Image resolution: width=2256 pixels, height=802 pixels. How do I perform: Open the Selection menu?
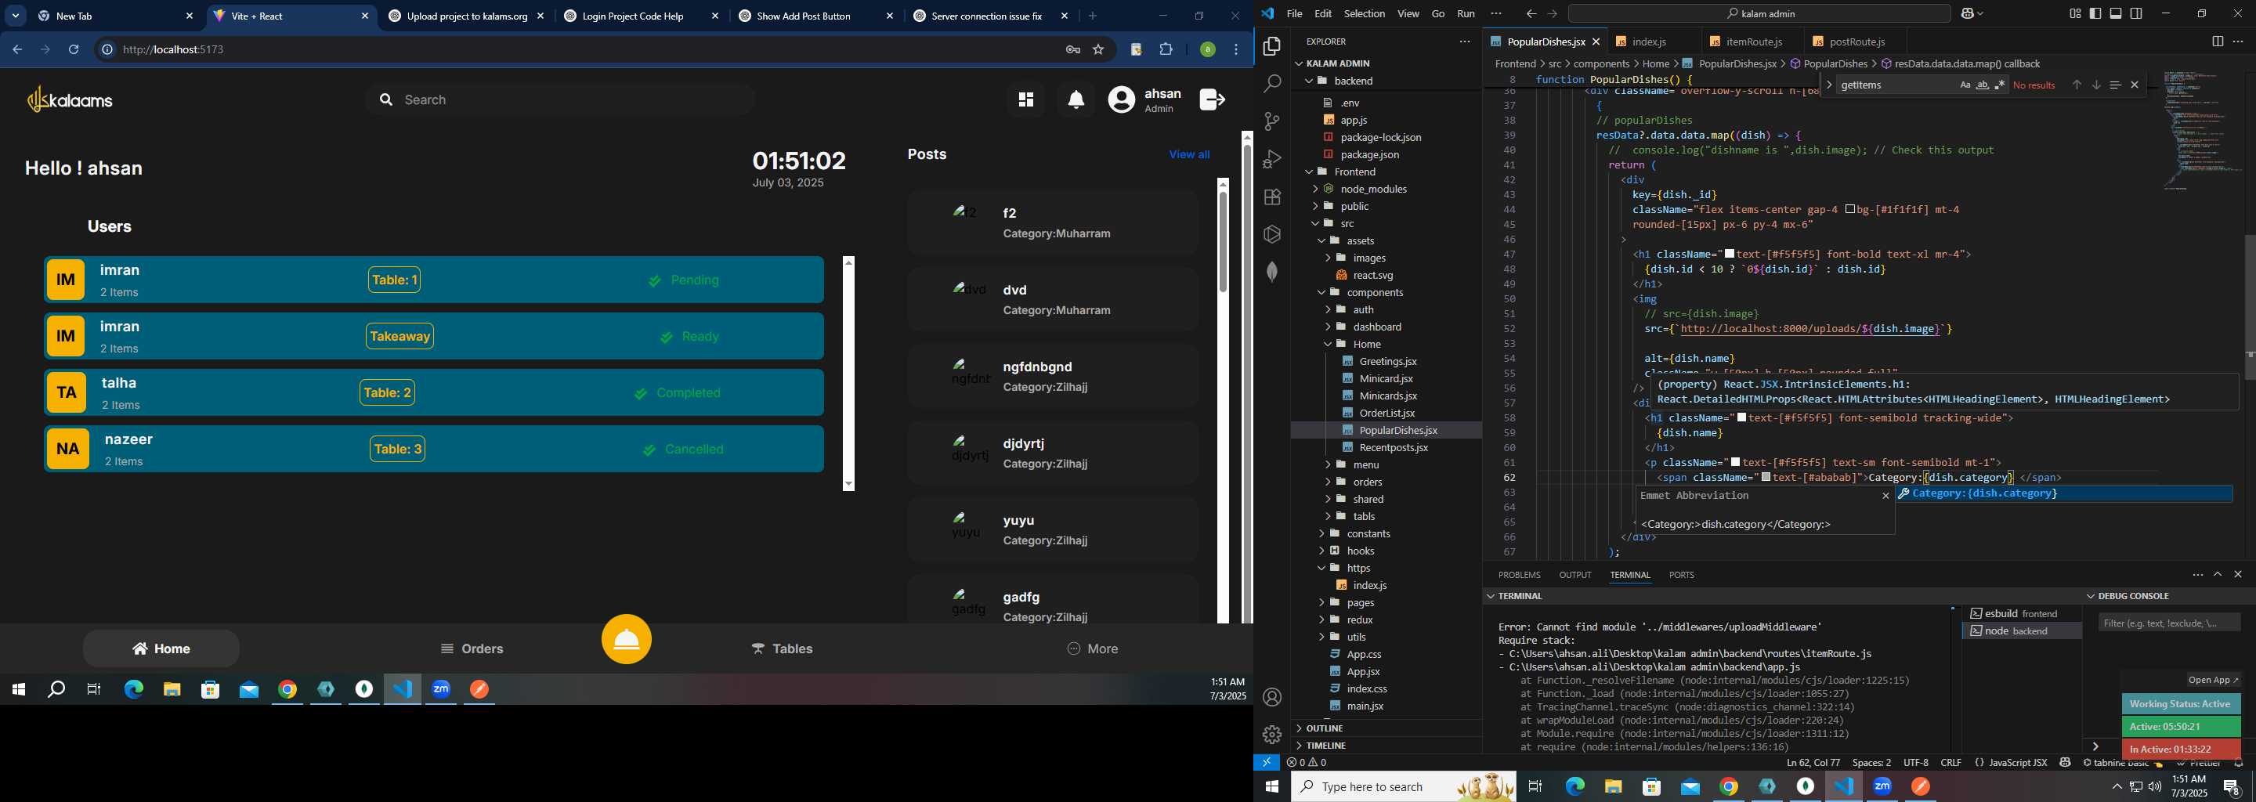[1365, 14]
